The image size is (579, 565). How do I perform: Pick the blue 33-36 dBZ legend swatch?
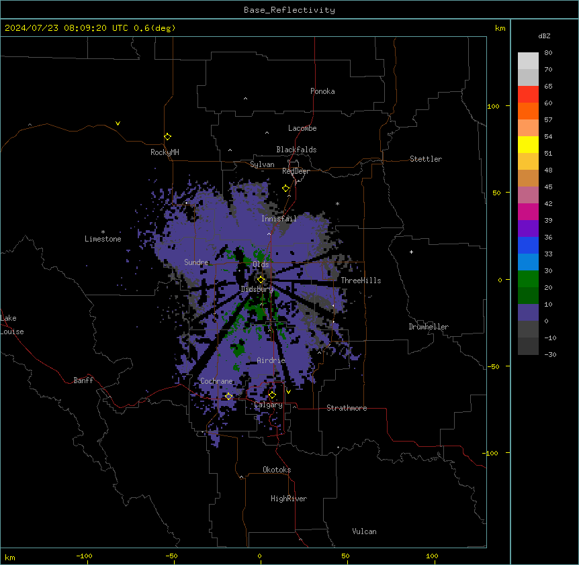[528, 245]
